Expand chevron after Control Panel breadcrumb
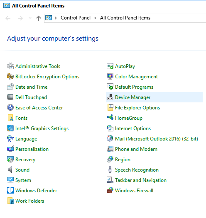 pos(95,18)
